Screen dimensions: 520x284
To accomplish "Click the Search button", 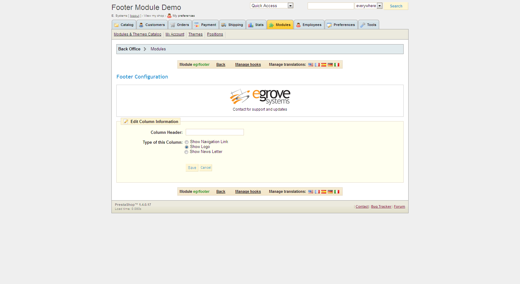I will point(396,6).
